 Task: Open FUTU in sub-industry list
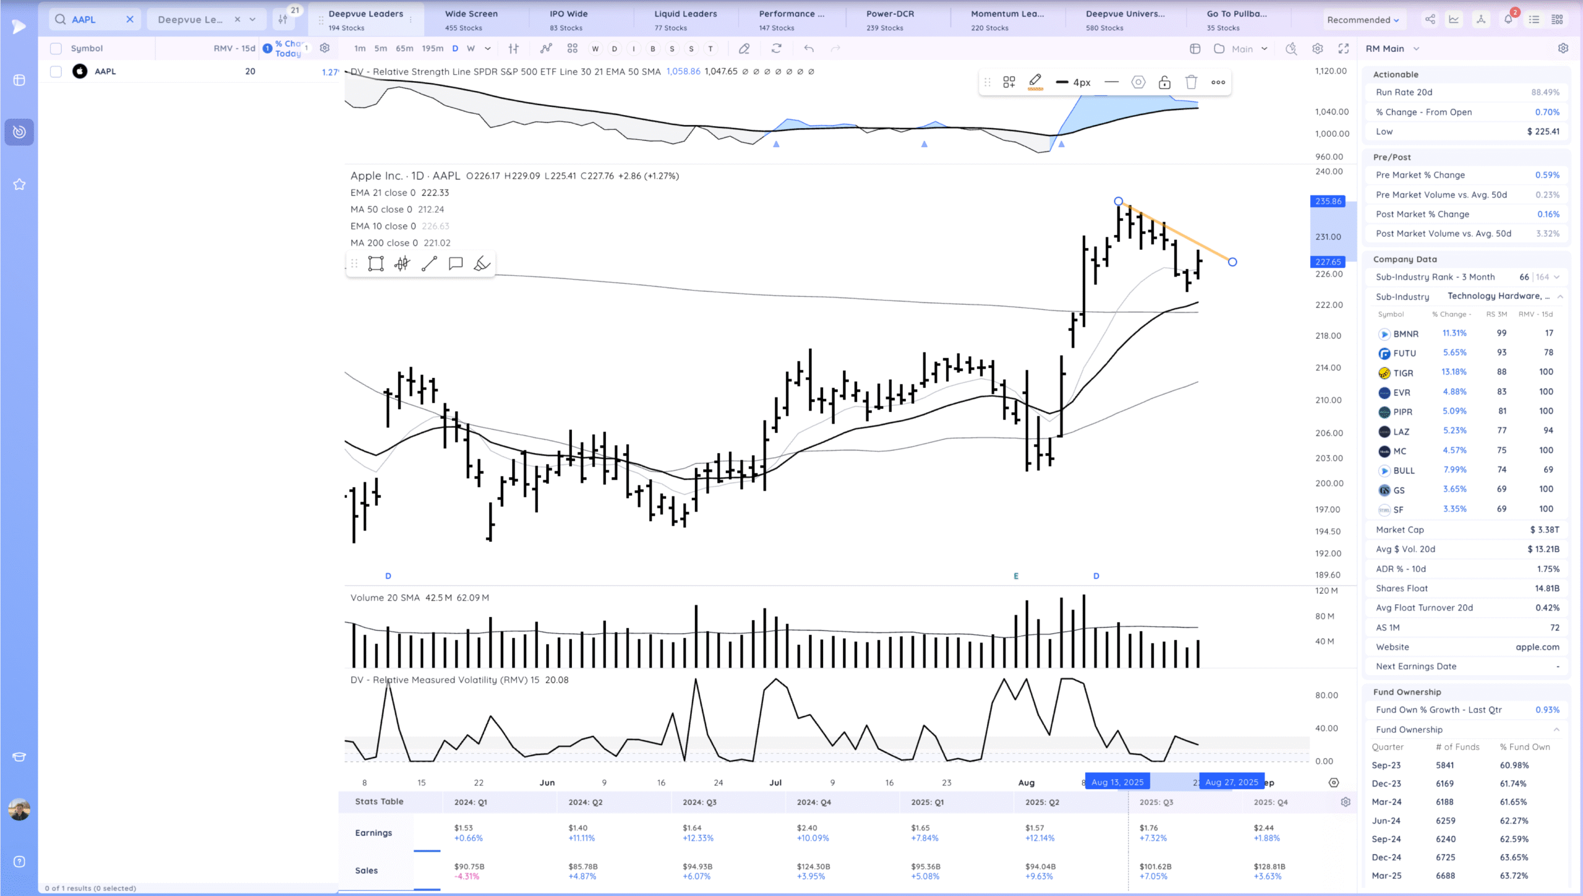[1404, 353]
